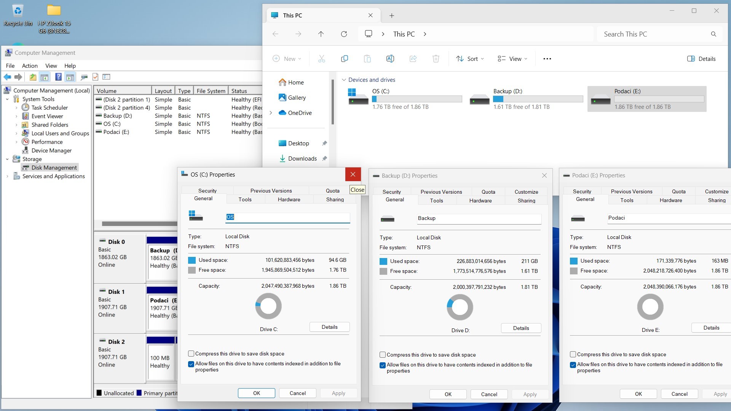731x411 pixels.
Task: Open the Sort dropdown in File Explorer
Action: coord(471,59)
